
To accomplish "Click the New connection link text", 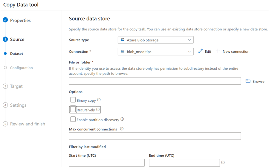I will (236, 52).
